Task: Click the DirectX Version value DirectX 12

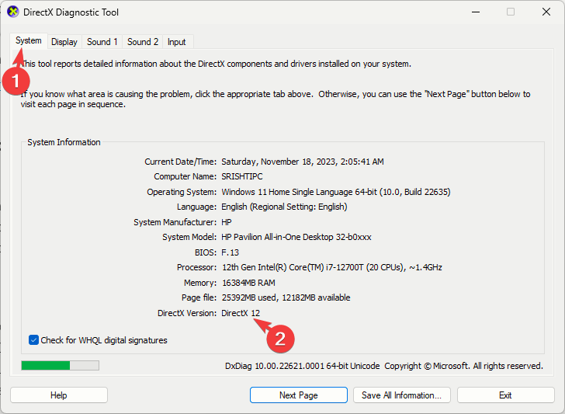Action: tap(241, 313)
